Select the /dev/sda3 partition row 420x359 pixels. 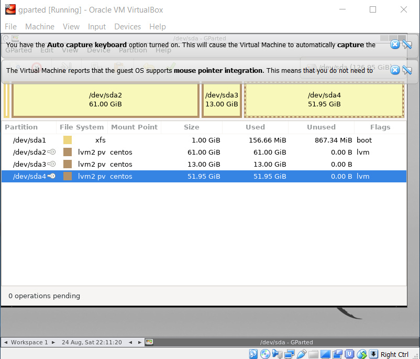(x=204, y=165)
